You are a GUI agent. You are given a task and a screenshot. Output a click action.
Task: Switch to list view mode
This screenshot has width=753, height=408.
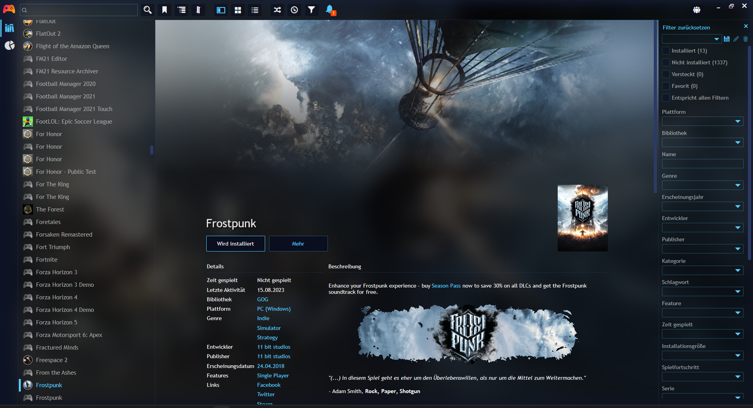pyautogui.click(x=255, y=10)
